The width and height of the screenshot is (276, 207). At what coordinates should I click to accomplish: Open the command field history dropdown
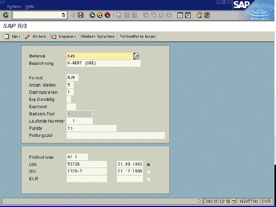[x=64, y=15]
